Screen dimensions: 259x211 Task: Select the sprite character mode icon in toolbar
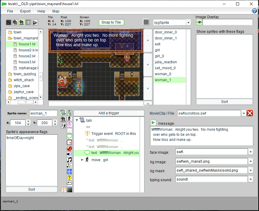tap(22, 22)
